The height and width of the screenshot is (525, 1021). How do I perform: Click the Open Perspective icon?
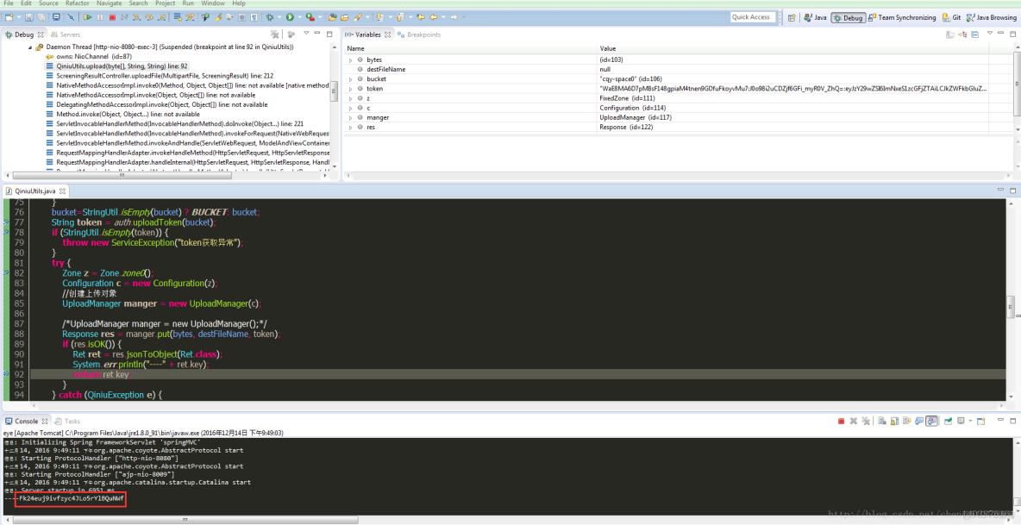pyautogui.click(x=792, y=17)
